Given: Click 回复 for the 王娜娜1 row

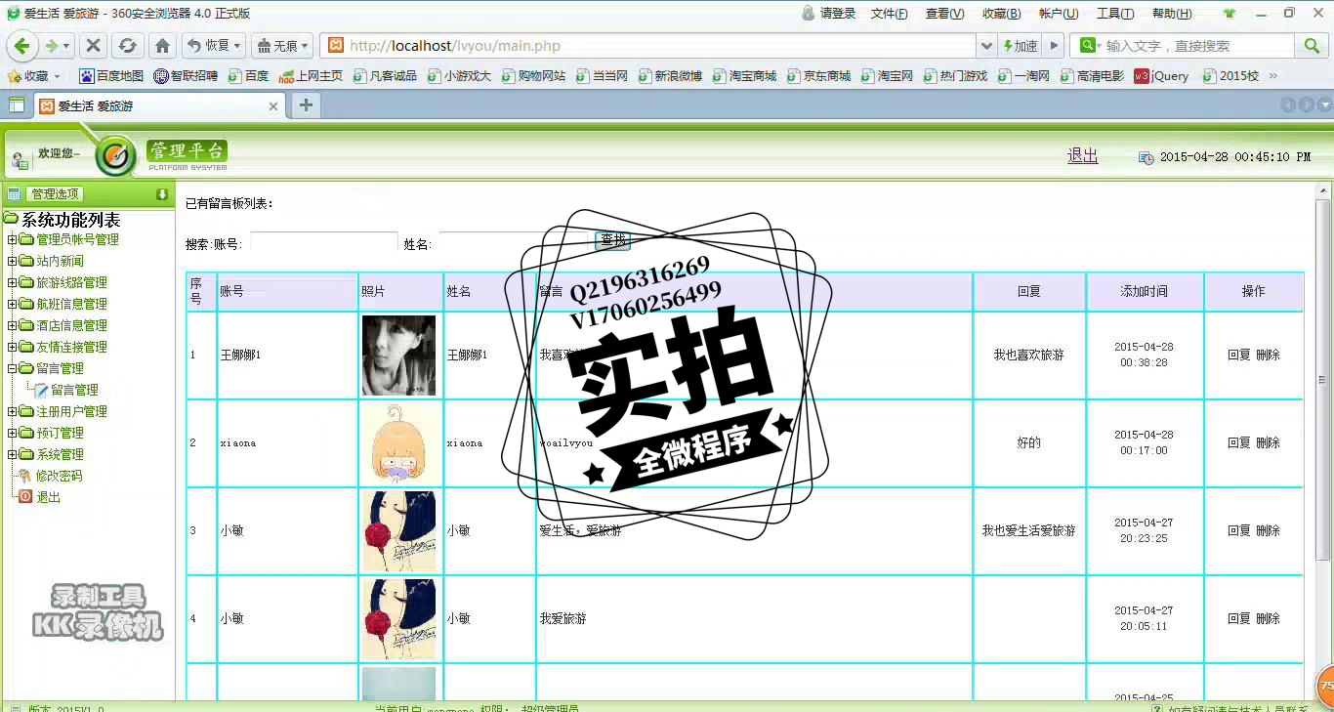Looking at the screenshot, I should (1239, 355).
